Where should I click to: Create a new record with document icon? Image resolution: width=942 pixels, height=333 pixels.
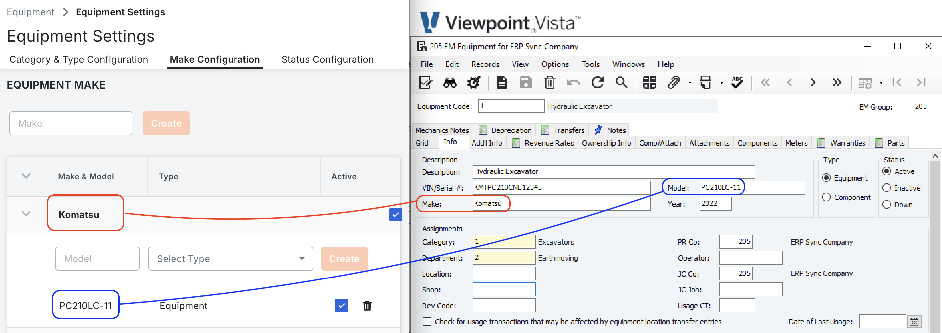[x=502, y=83]
